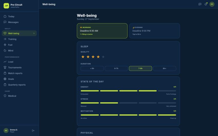Open the Goals target icon
218x136 pixels.
click(5, 79)
